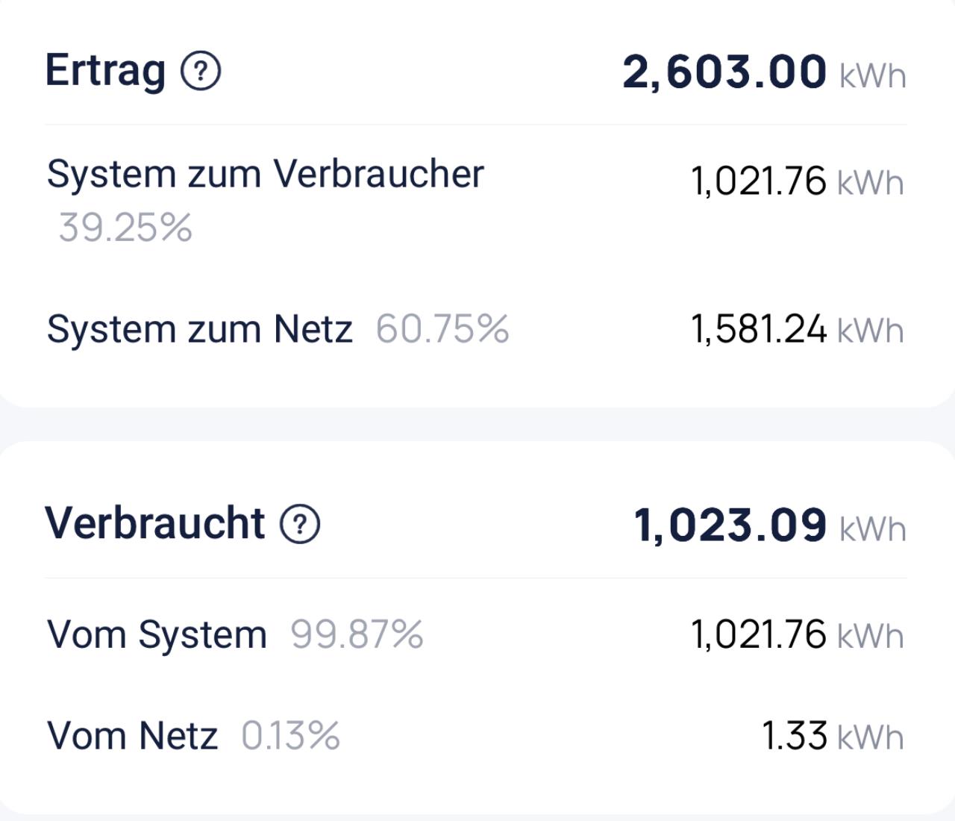The image size is (955, 821).
Task: Tap the Ertrag heading
Action: [x=105, y=71]
